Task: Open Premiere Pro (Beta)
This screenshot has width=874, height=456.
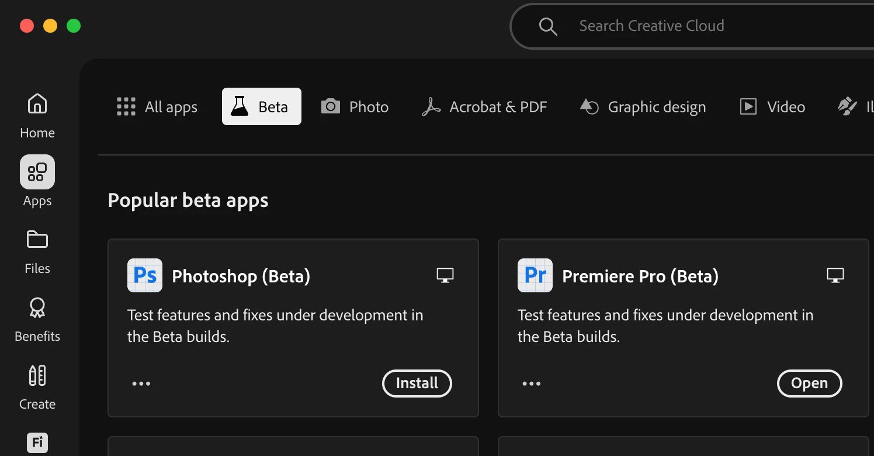Action: pyautogui.click(x=810, y=384)
